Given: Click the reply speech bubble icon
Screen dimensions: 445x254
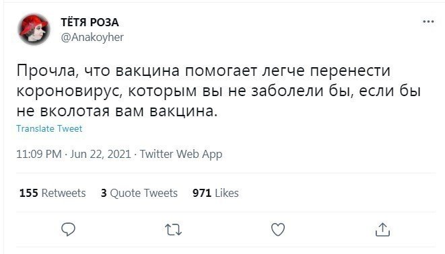Looking at the screenshot, I should [69, 229].
